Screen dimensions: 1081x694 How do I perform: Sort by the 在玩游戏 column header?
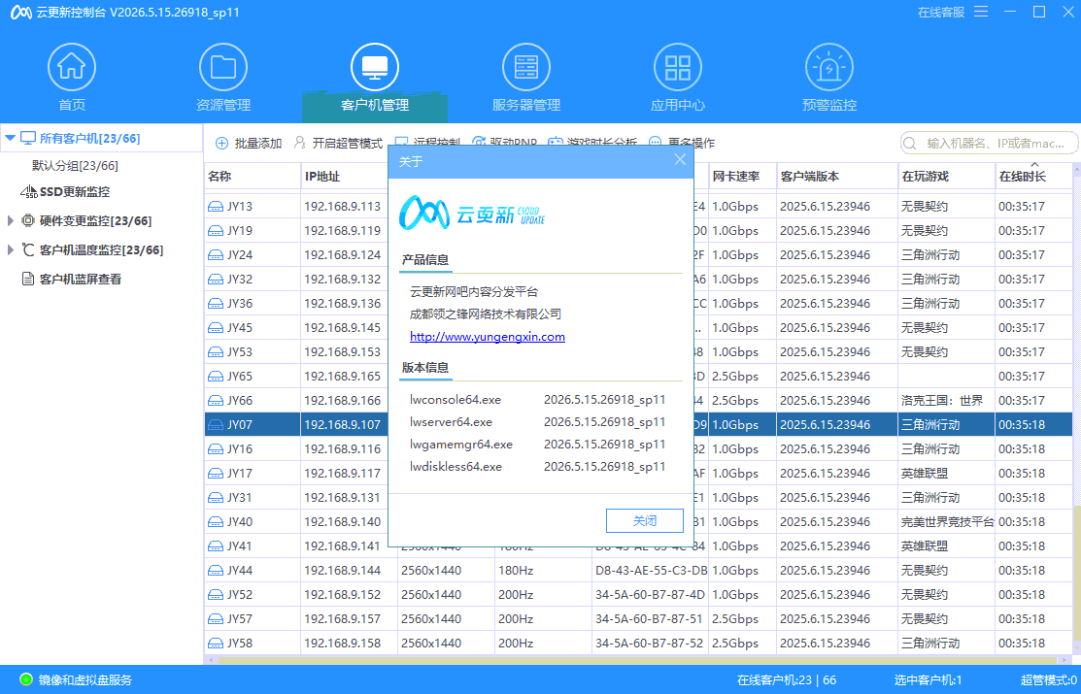947,177
